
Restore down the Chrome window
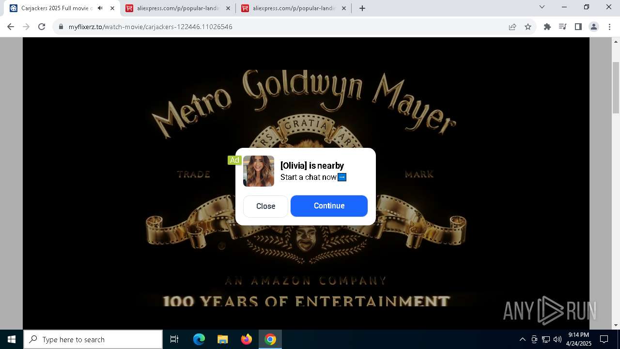coord(587,7)
